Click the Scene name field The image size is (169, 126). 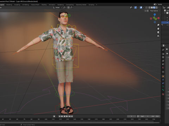pos(163,4)
